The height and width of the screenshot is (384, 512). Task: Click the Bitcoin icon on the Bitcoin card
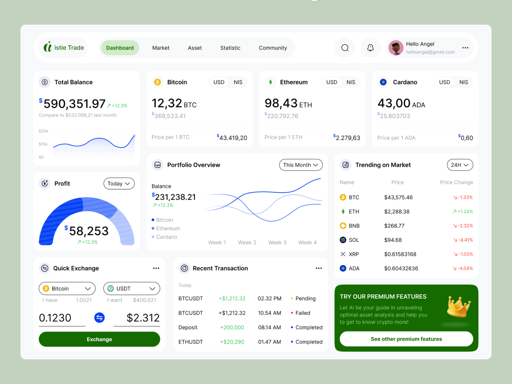(157, 82)
